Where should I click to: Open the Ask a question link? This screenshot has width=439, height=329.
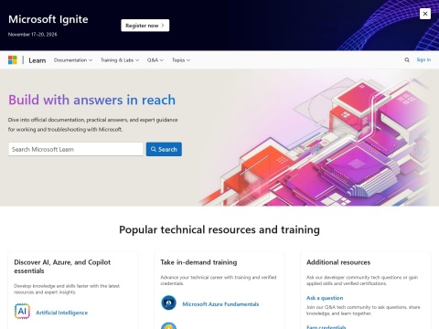[x=325, y=298]
